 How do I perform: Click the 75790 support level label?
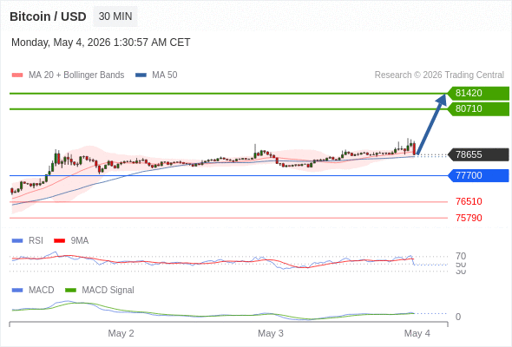469,218
